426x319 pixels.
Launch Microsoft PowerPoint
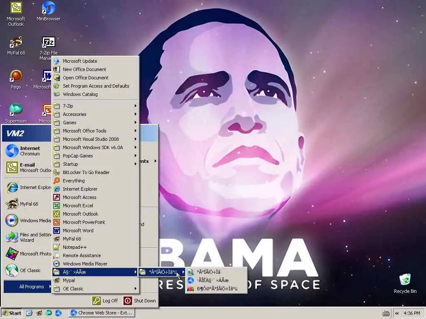(x=95, y=223)
